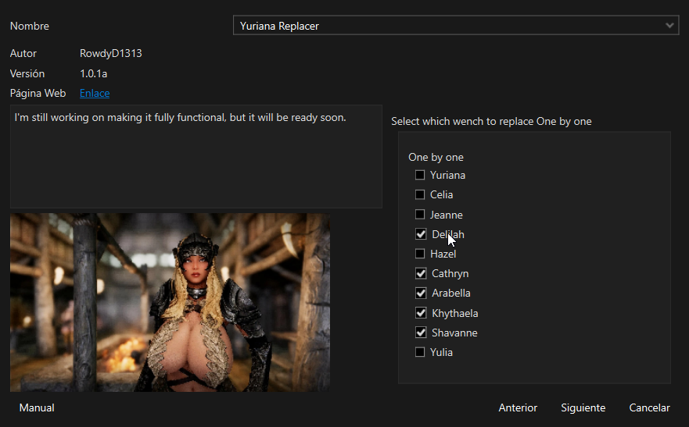Switch to Manual install mode

pyautogui.click(x=37, y=407)
